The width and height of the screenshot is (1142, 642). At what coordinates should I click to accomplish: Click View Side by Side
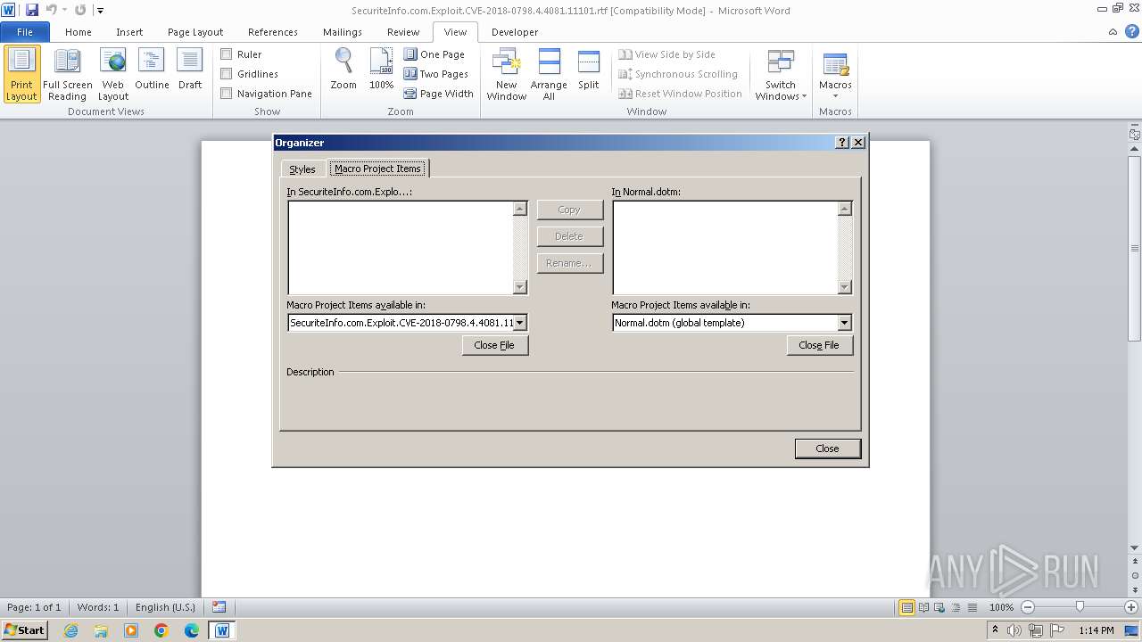coord(667,54)
